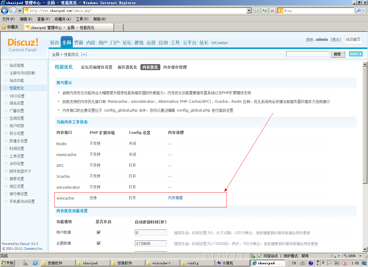Open 站点首页 button
This screenshot has height=267, width=368.
click(x=353, y=40)
